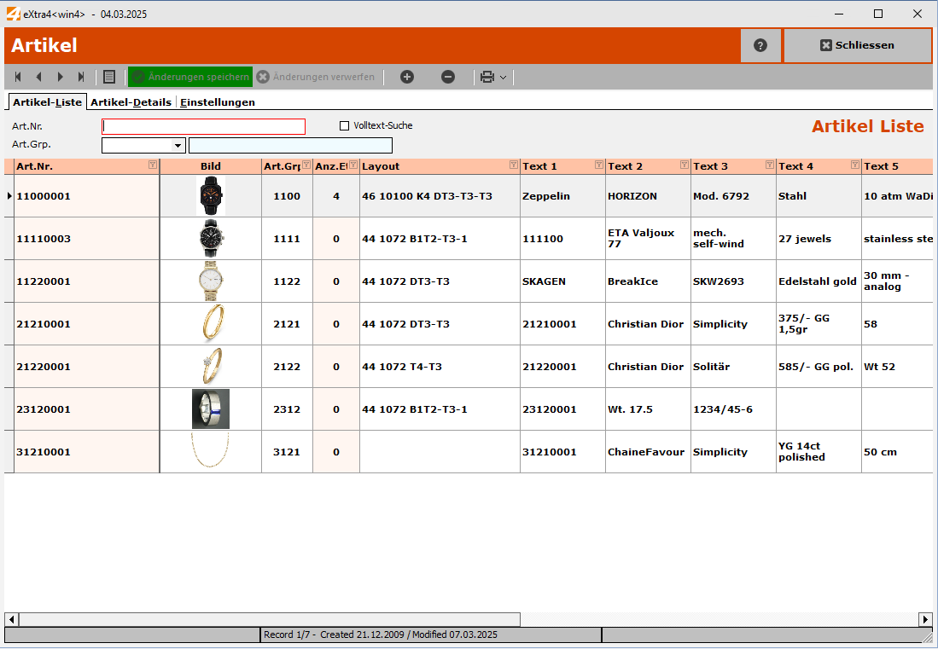938x649 pixels.
Task: Enable the Volltext-Suche checkbox
Action: point(345,126)
